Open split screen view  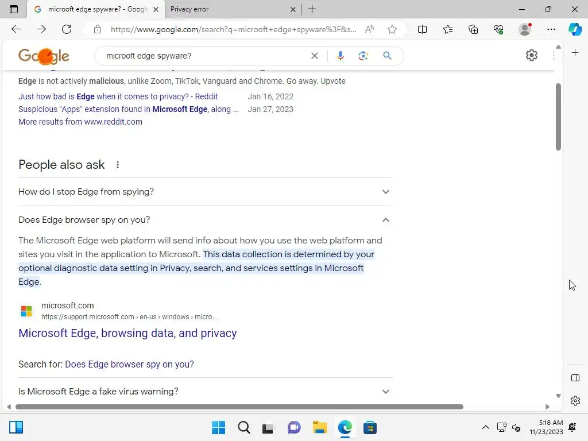click(422, 29)
